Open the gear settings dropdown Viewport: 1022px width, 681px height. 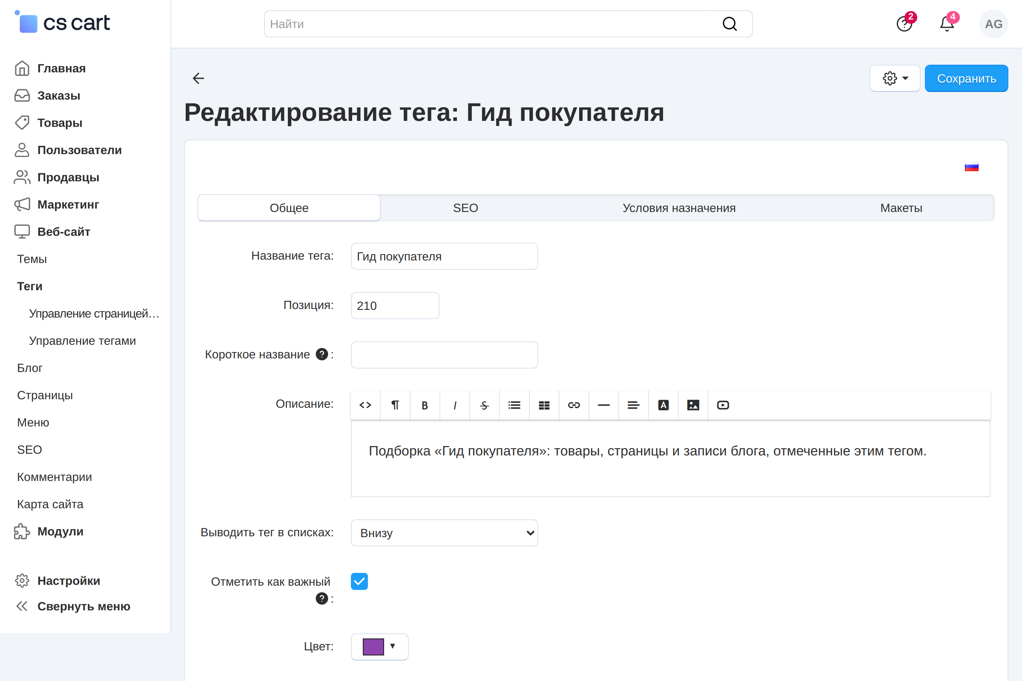click(x=895, y=79)
